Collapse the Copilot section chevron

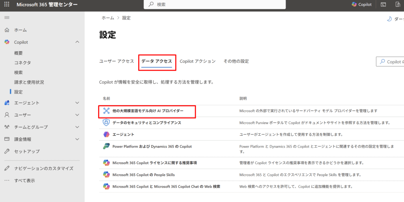point(77,42)
